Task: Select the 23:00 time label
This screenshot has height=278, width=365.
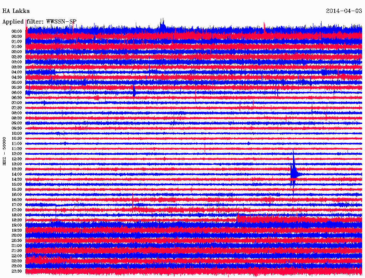Action: (x=17, y=266)
